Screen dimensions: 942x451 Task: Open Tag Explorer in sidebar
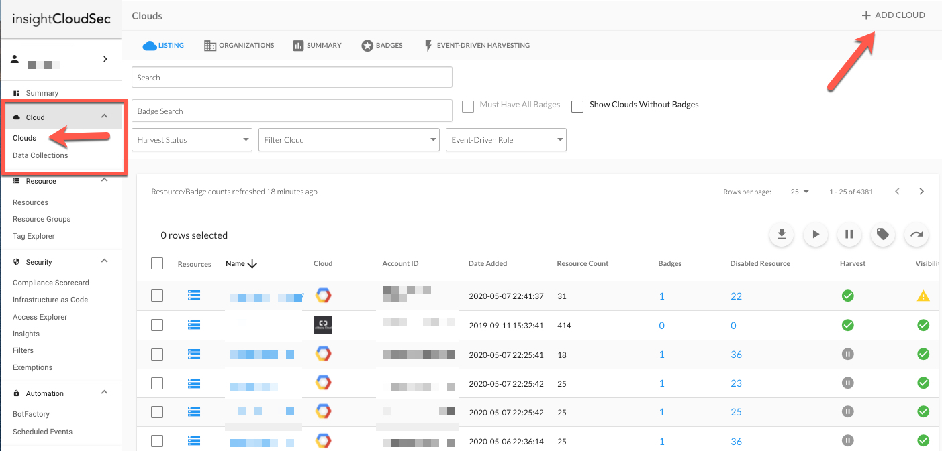pos(34,236)
